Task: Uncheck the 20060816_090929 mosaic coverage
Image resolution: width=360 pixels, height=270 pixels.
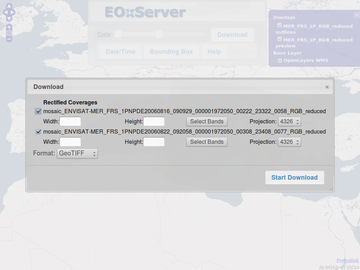Action: 38,111
